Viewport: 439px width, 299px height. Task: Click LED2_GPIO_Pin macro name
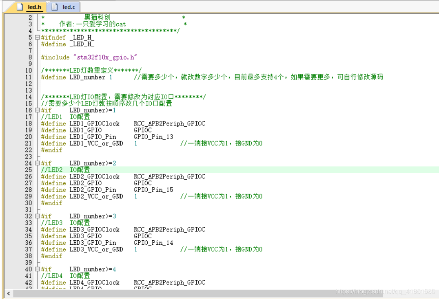93,190
